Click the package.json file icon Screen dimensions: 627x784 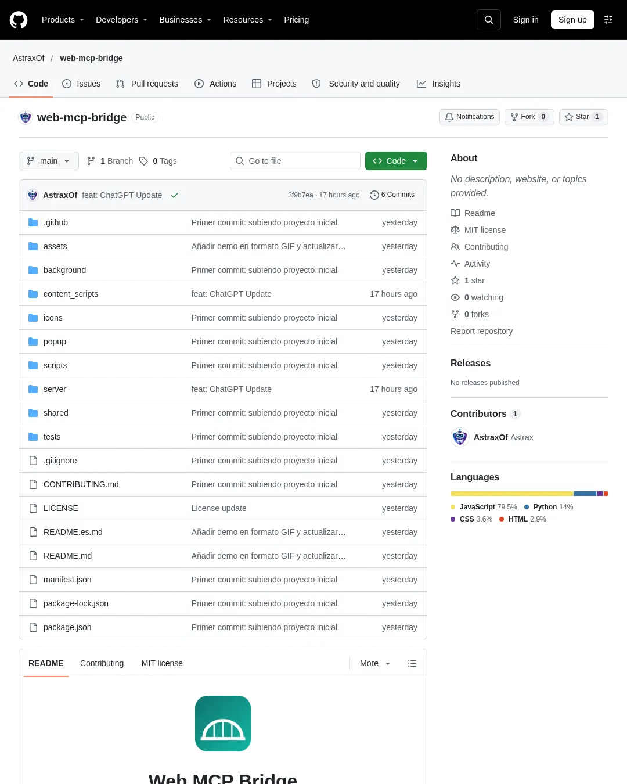[33, 627]
